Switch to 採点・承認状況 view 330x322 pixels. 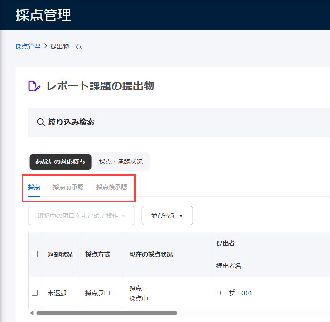coord(121,162)
